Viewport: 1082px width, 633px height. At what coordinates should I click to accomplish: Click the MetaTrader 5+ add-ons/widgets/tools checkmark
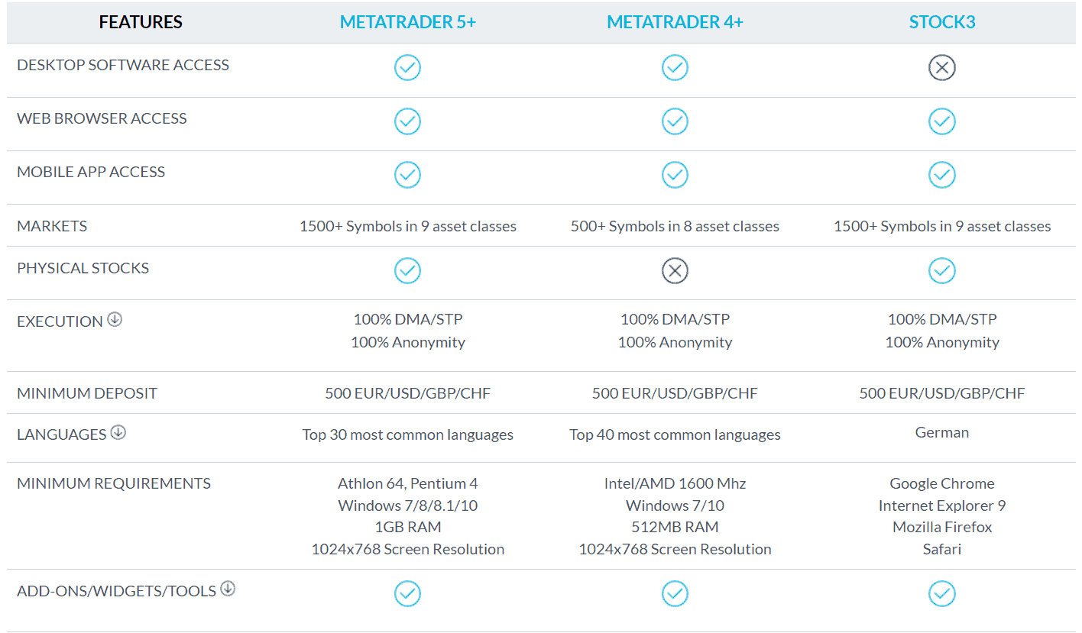407,593
